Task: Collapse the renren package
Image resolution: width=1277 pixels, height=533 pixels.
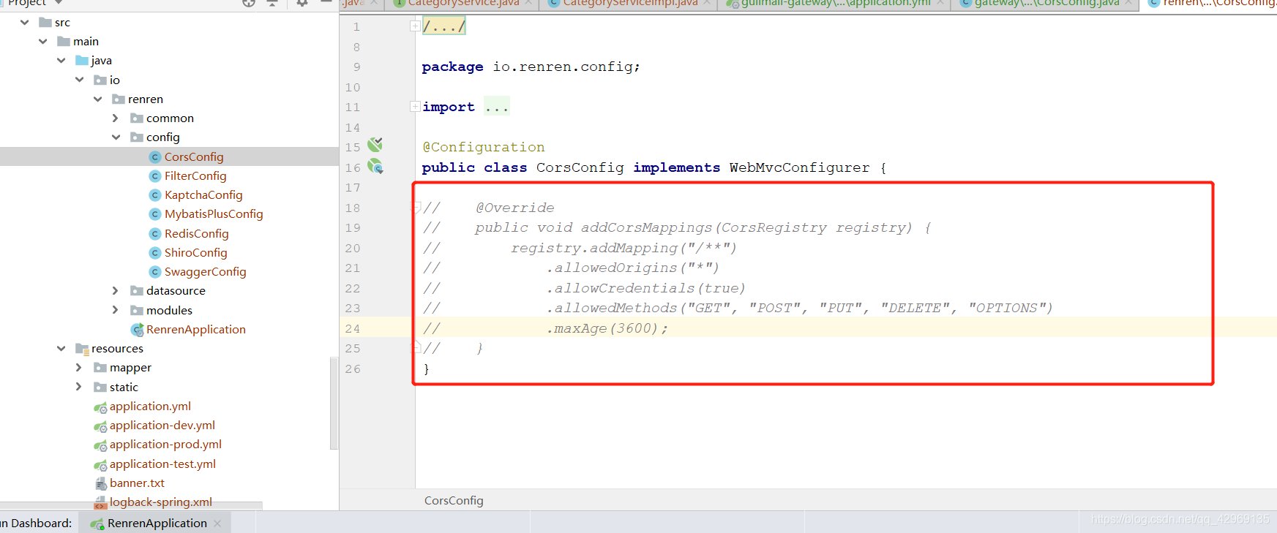Action: click(98, 99)
